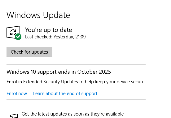Screen dimensions: 171x118
Task: Click the Windows 10 support ends heading
Action: (59, 72)
